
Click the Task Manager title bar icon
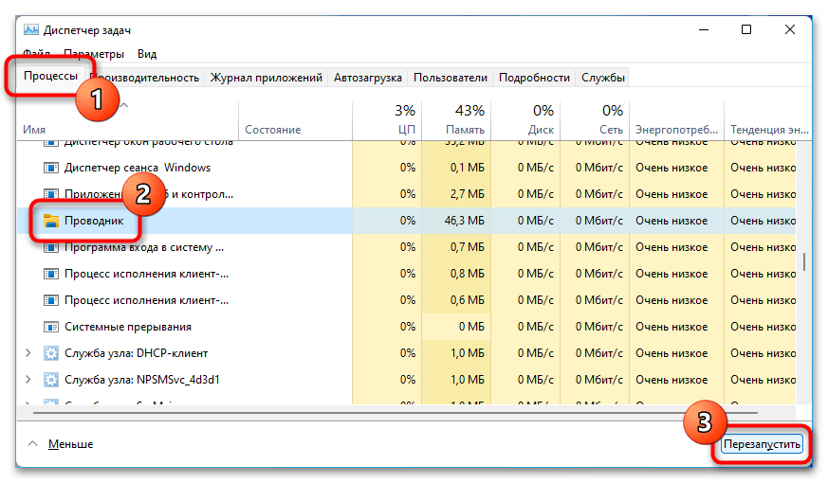pos(31,30)
